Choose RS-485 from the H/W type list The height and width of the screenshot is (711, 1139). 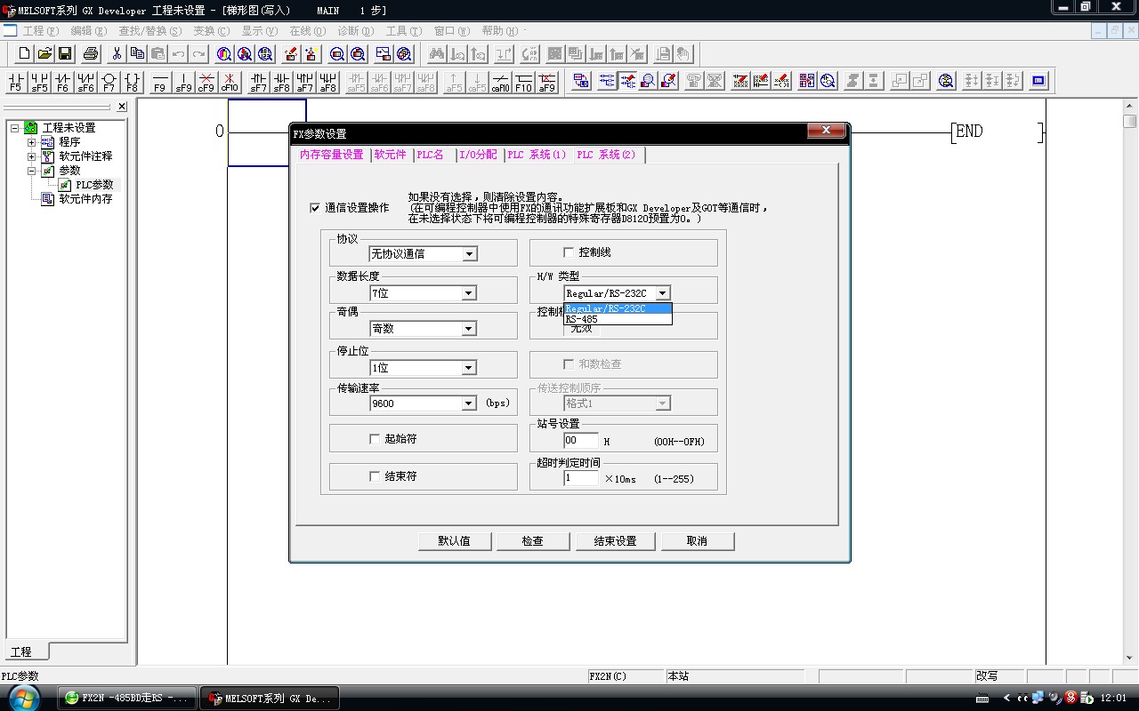tap(582, 319)
